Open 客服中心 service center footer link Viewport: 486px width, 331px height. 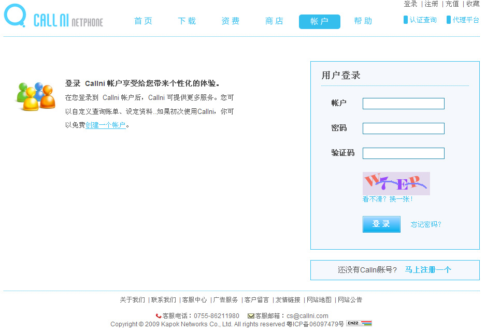tap(195, 300)
